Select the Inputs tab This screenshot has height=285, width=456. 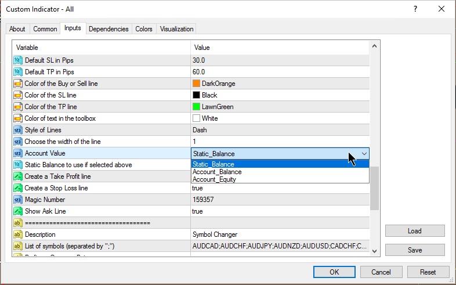click(x=73, y=28)
